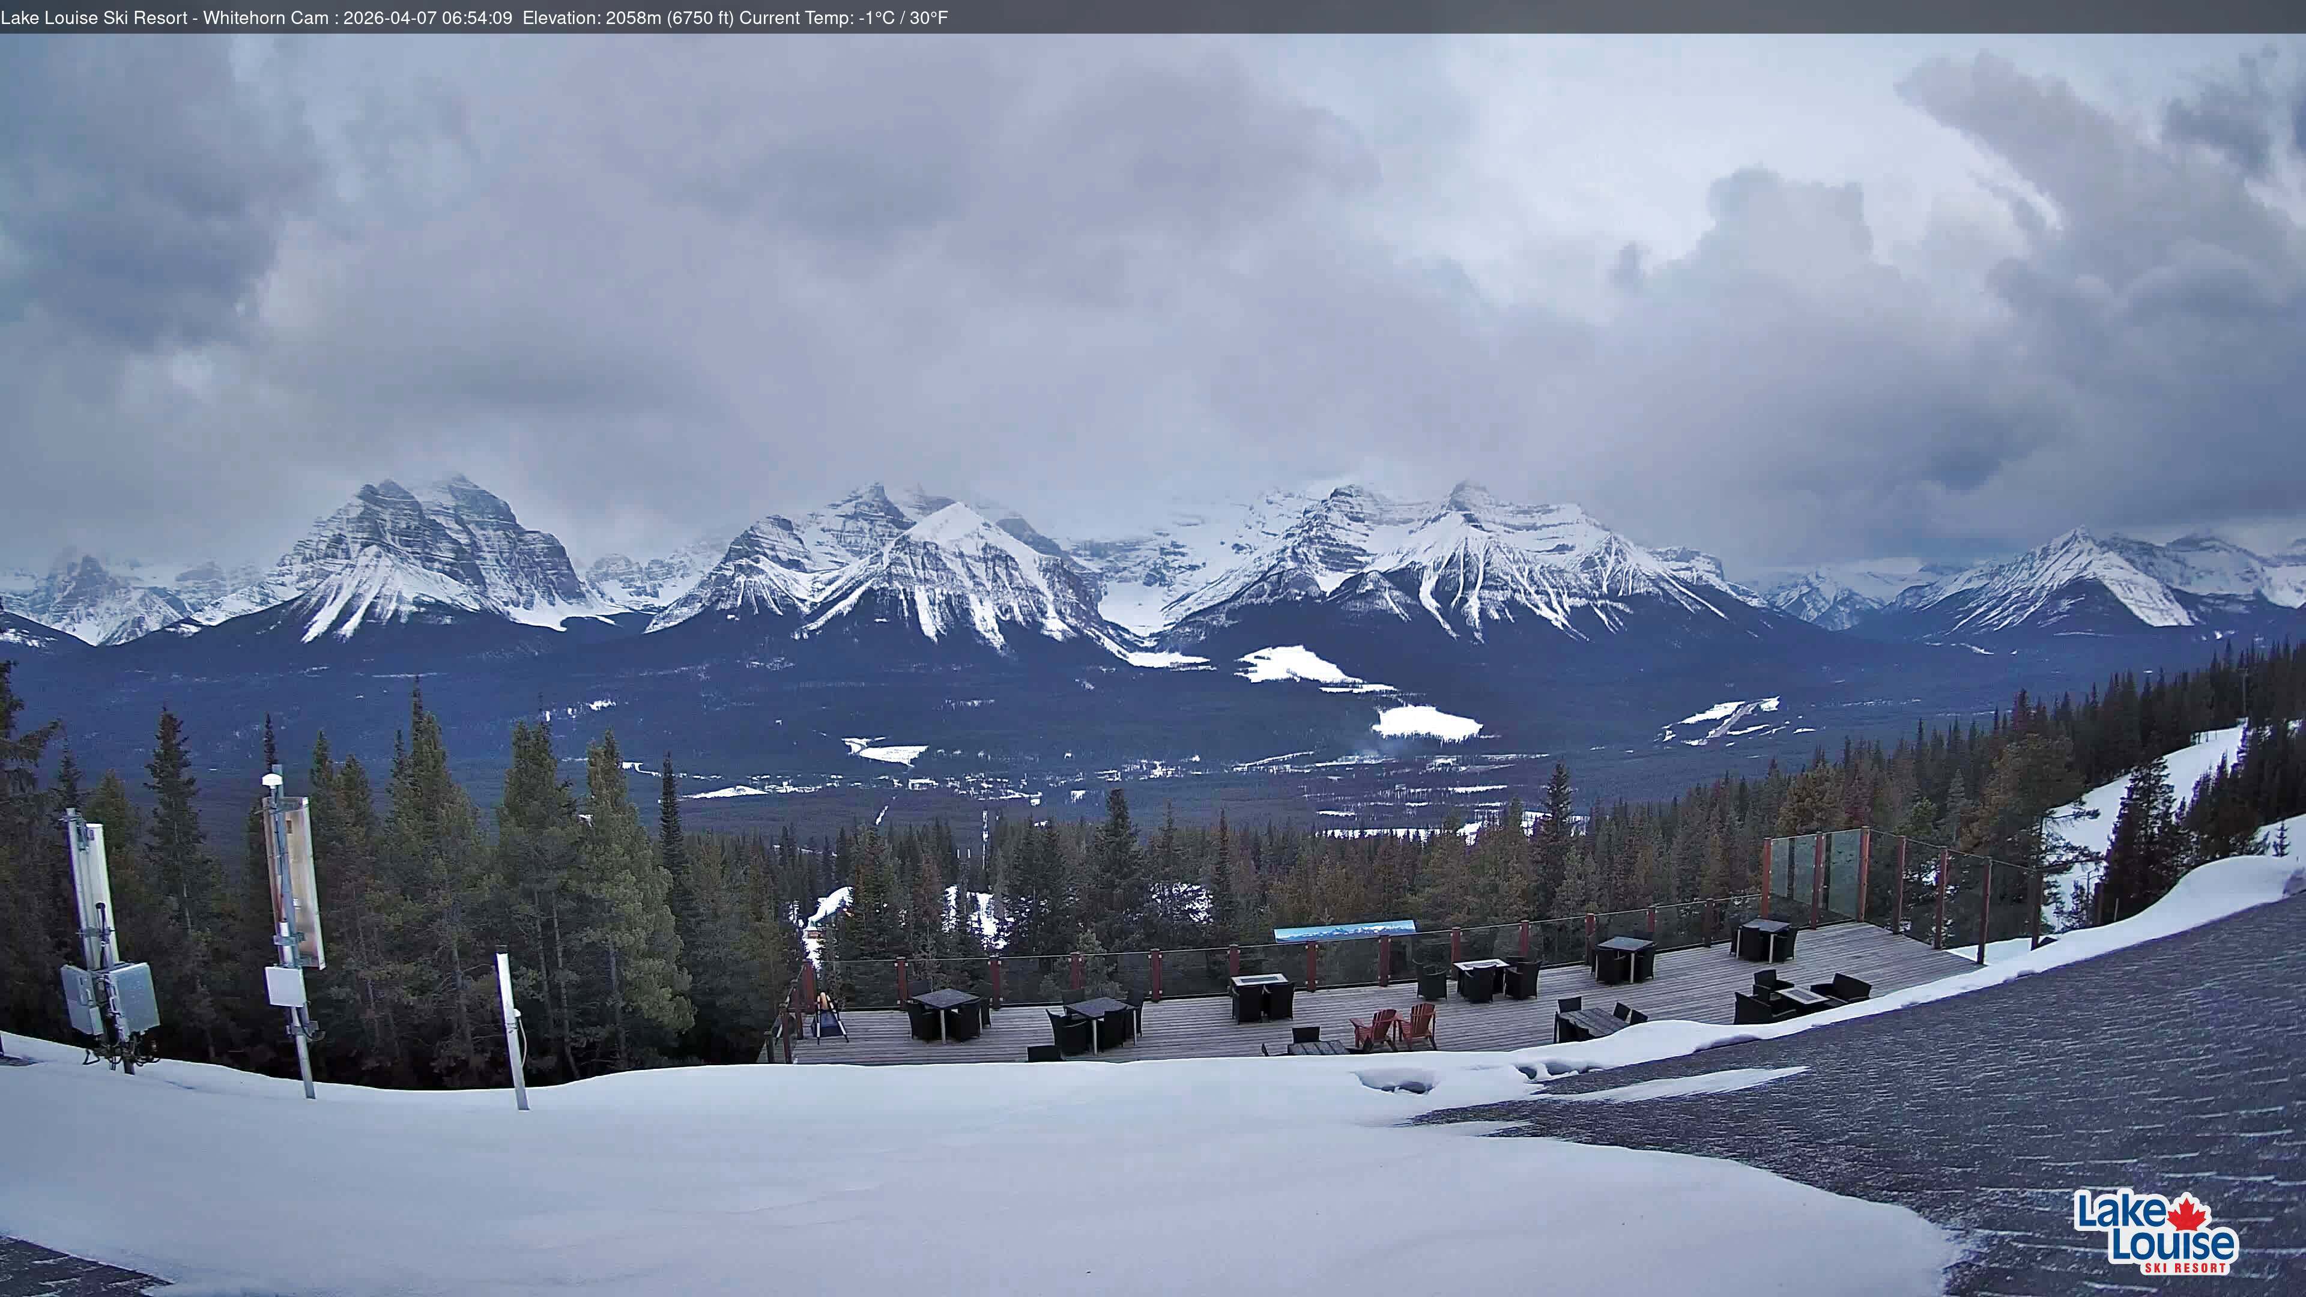The image size is (2306, 1297).
Task: Click the 'SKI RESORT' red label in logo
Action: pyautogui.click(x=2185, y=1268)
